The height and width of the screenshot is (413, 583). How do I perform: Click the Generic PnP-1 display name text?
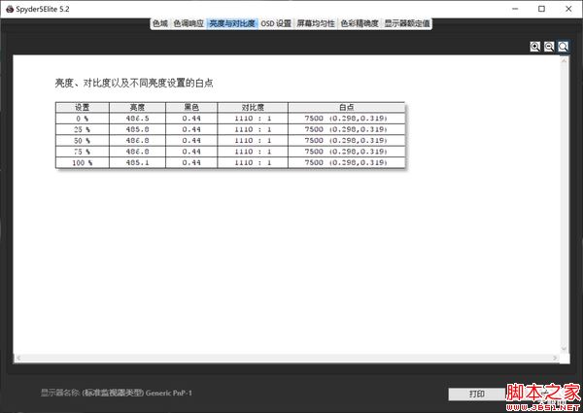(x=169, y=393)
